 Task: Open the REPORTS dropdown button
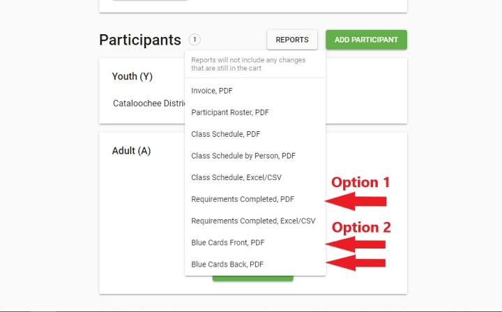[292, 40]
